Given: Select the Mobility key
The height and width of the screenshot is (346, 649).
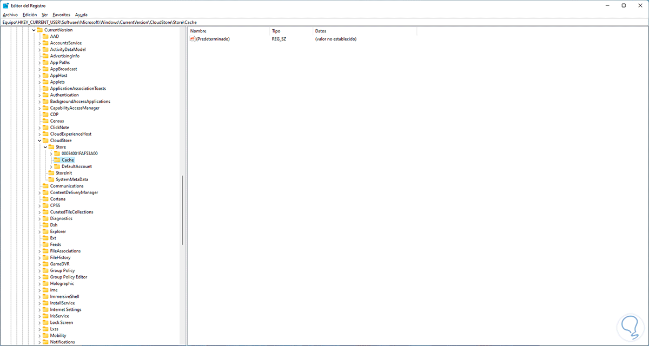Looking at the screenshot, I should coord(58,336).
